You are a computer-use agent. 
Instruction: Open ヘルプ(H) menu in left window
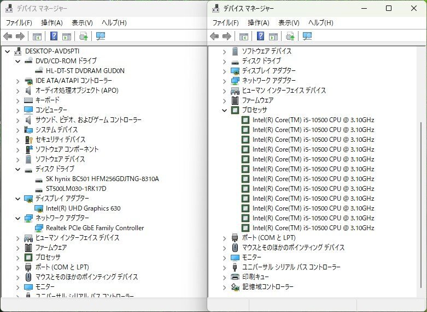tap(114, 22)
